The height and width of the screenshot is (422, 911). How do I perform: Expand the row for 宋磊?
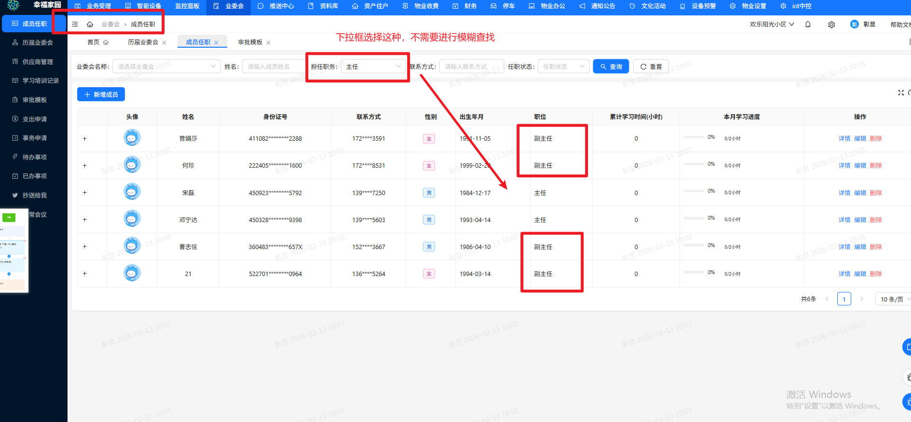tap(85, 193)
